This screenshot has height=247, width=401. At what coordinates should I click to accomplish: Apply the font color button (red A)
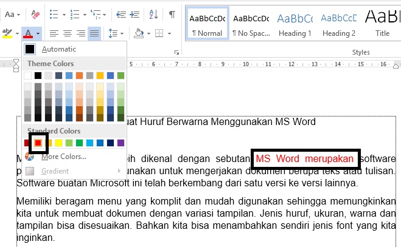tap(28, 33)
